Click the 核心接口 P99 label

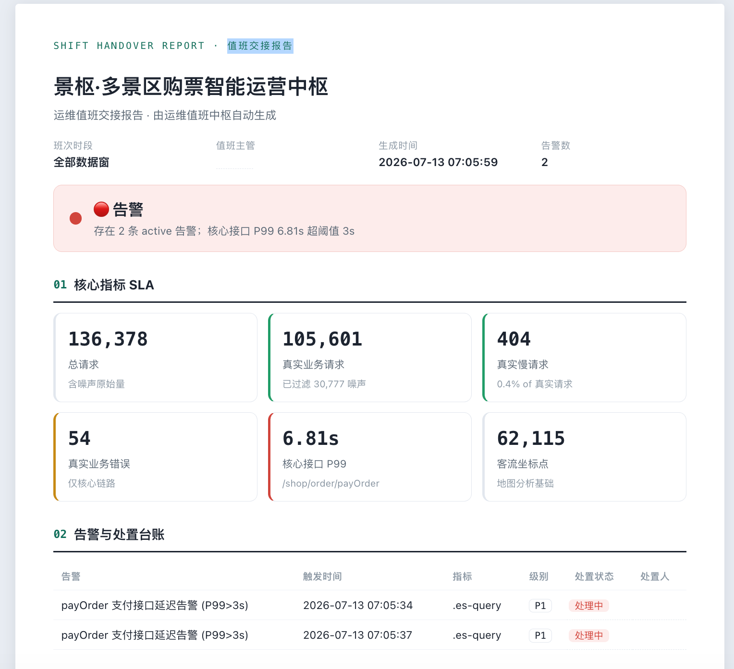[315, 464]
